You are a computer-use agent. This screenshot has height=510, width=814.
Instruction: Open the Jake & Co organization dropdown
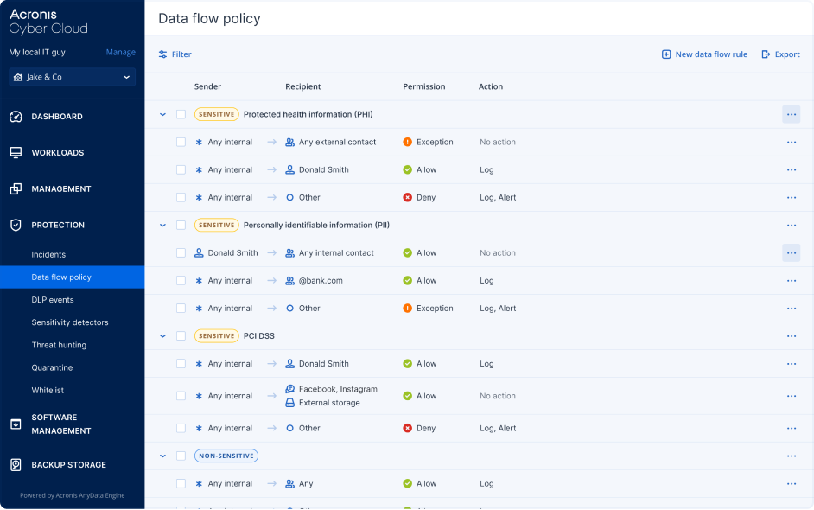(x=72, y=77)
